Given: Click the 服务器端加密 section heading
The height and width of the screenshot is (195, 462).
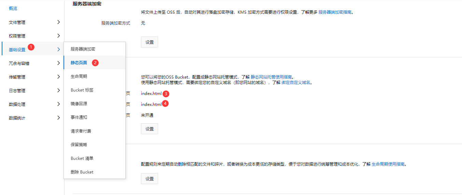Looking at the screenshot, I should pos(87,4).
